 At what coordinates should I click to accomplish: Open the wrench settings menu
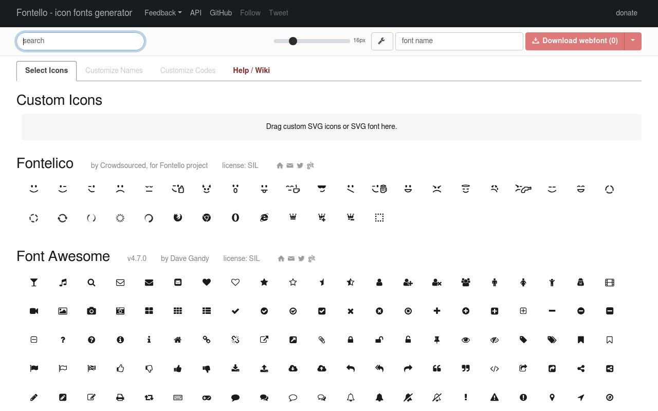[381, 41]
